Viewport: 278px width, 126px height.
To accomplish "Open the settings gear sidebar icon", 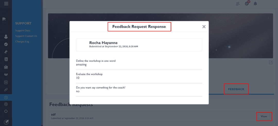I will point(6,104).
